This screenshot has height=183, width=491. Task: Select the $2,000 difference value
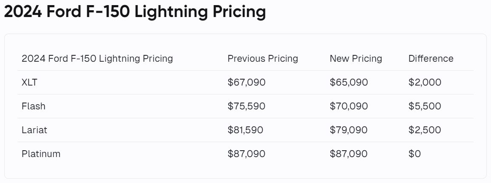425,82
